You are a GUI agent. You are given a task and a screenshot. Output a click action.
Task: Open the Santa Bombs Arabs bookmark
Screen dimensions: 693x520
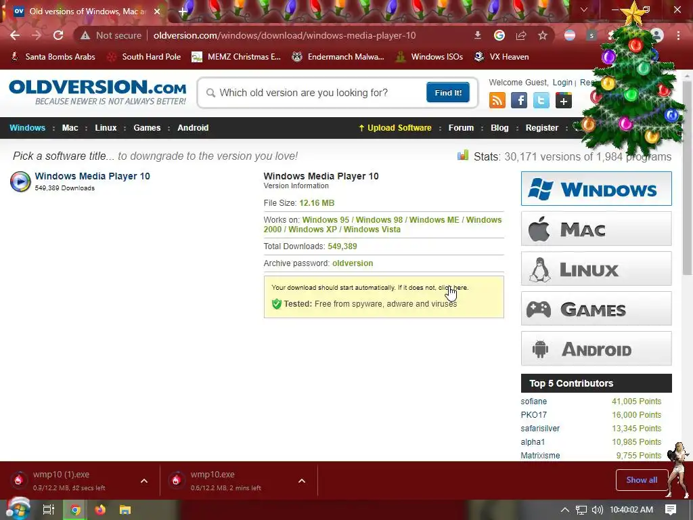point(53,57)
